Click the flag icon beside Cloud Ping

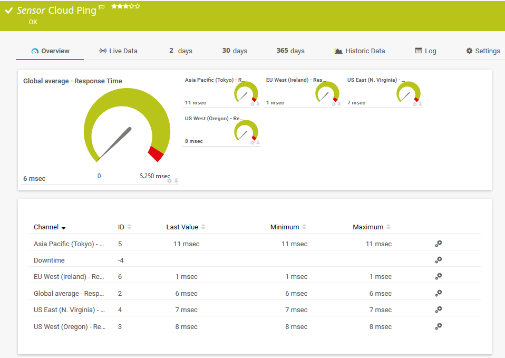coord(102,7)
